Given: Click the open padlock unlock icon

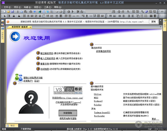Looking at the screenshot, I should coord(19,16).
